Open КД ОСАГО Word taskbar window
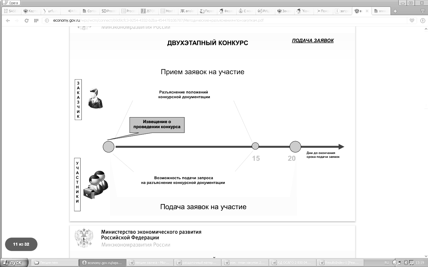Screen dimensions: 428x267 point(293,263)
